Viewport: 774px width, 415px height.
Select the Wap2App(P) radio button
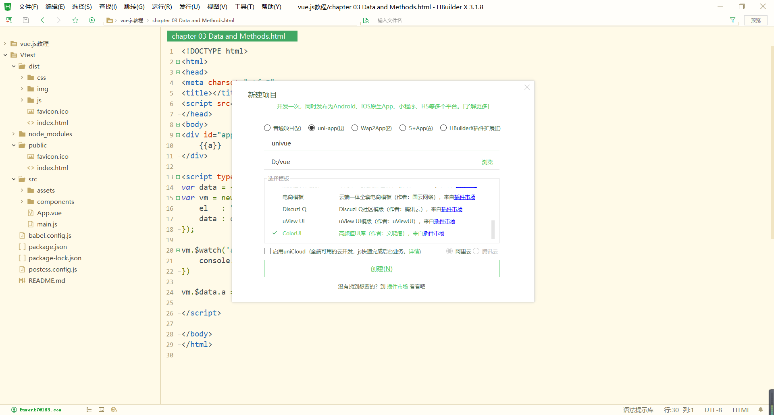click(355, 128)
